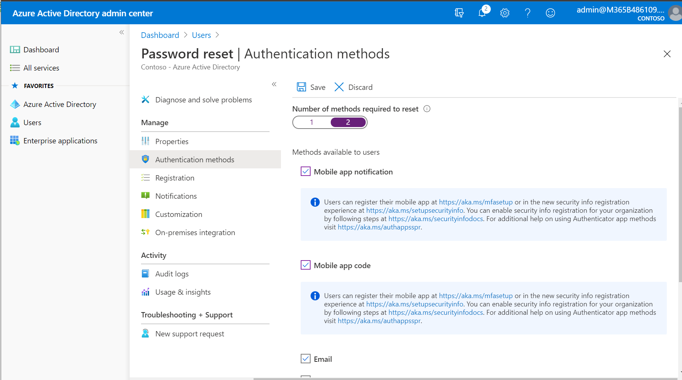Collapse the Password reset resource menu
This screenshot has height=380, width=682.
point(274,84)
